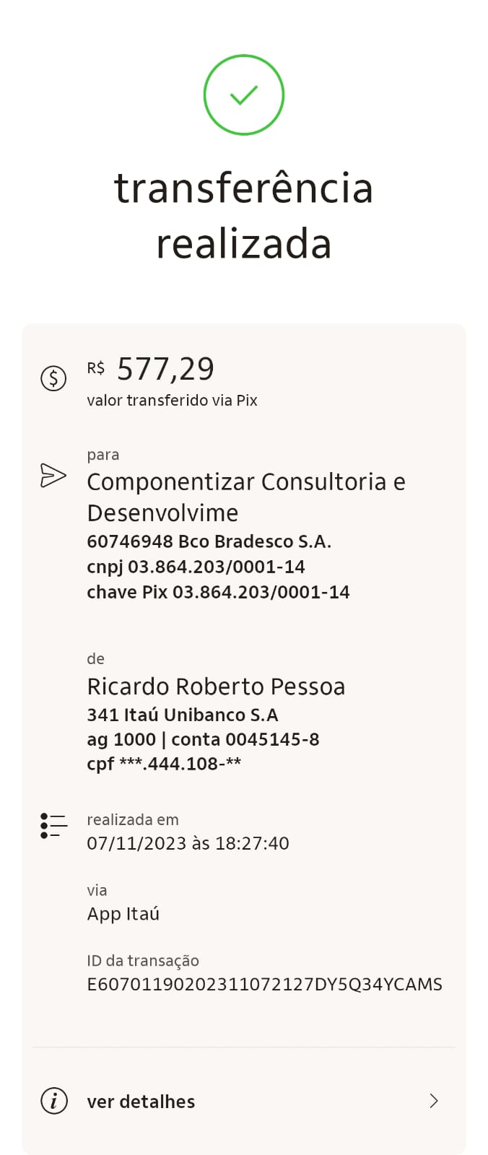This screenshot has height=1155, width=488.
Task: Click the 341 Itaú Unibanco S.A line
Action: pos(182,715)
